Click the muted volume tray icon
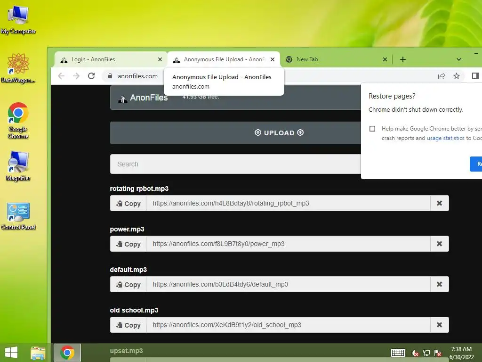Image resolution: width=482 pixels, height=362 pixels. coord(415,353)
